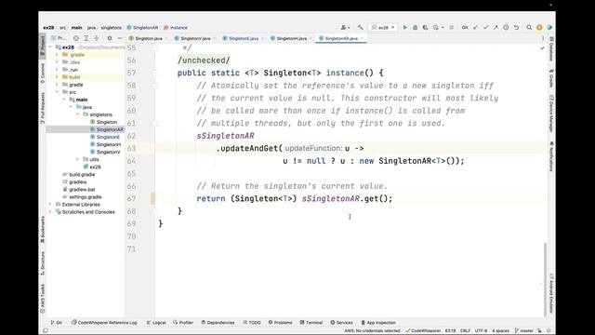
Task: Click the singletons breadcrumb in navigation bar
Action: click(112, 28)
